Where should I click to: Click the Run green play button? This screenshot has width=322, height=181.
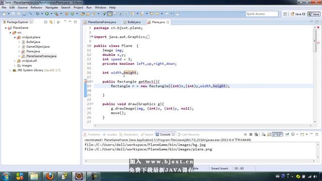[x=47, y=14]
